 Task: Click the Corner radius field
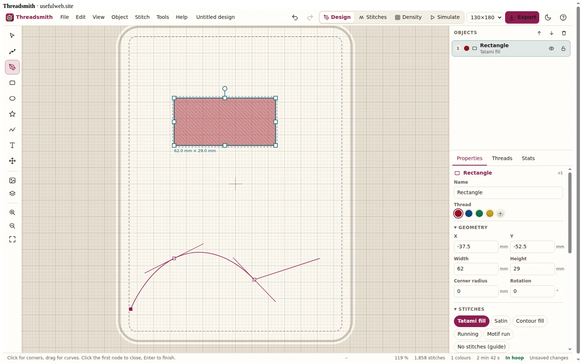tap(476, 291)
